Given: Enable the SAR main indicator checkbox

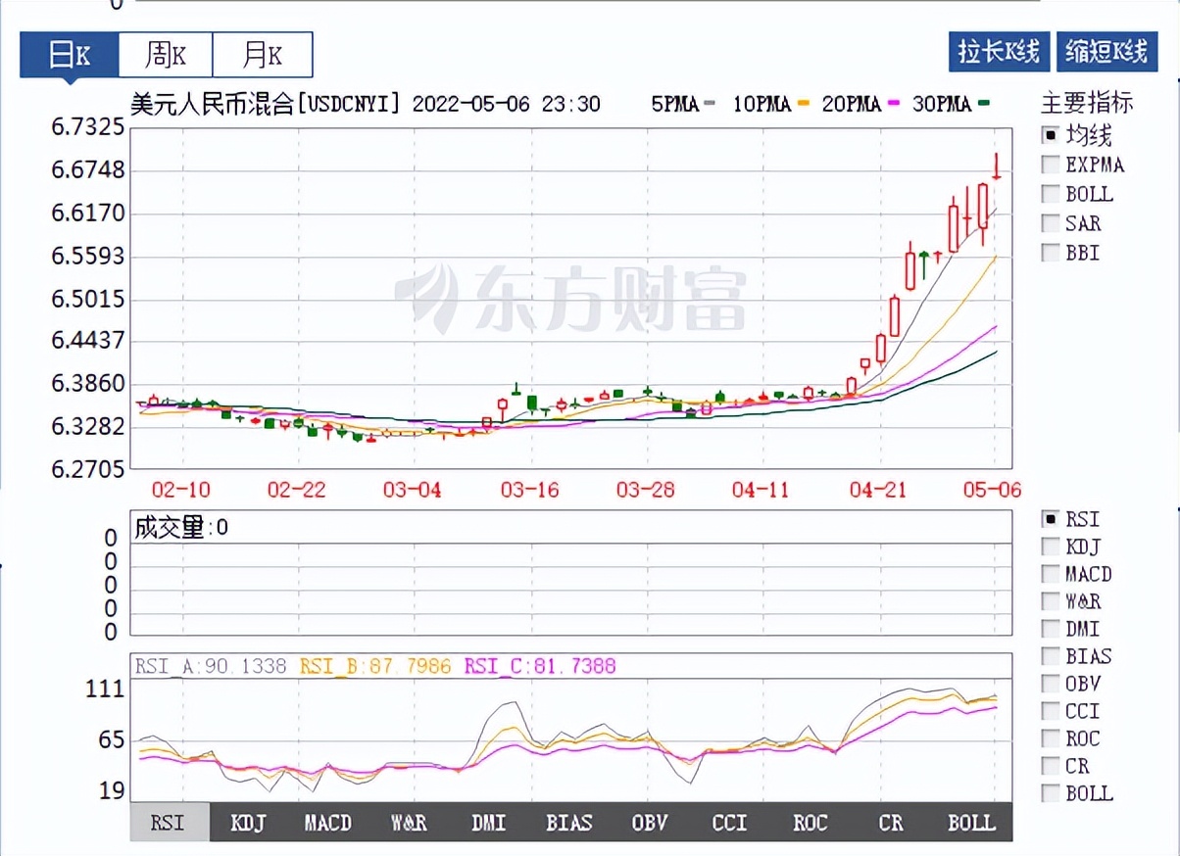Looking at the screenshot, I should 1049,223.
